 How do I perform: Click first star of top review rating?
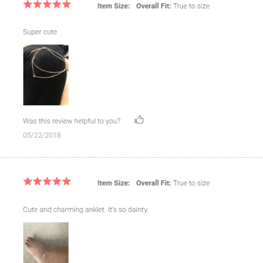[28, 5]
